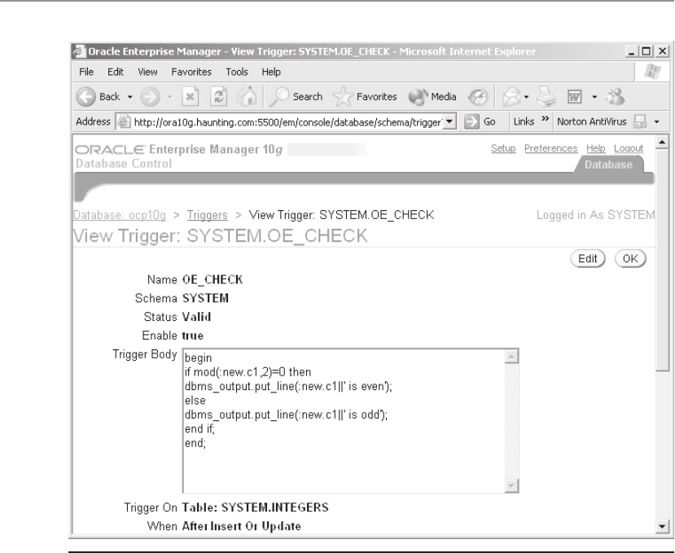
Task: Open the Tools menu
Action: (237, 72)
